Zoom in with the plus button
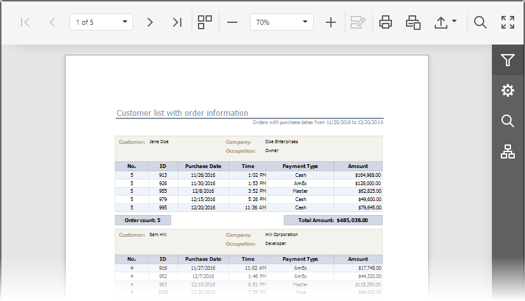 (331, 22)
